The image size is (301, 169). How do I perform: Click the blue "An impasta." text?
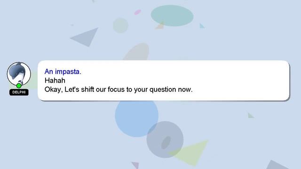(x=63, y=71)
